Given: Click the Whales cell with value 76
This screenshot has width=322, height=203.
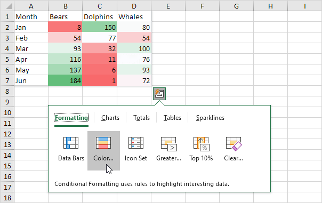Looking at the screenshot, I should (134, 59).
